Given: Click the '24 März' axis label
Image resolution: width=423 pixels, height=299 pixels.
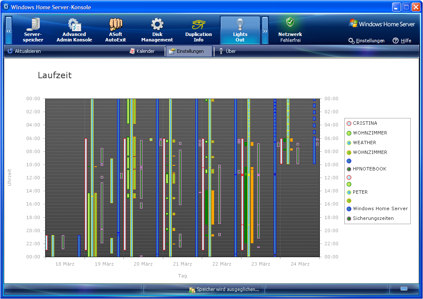Looking at the screenshot, I should (x=300, y=264).
